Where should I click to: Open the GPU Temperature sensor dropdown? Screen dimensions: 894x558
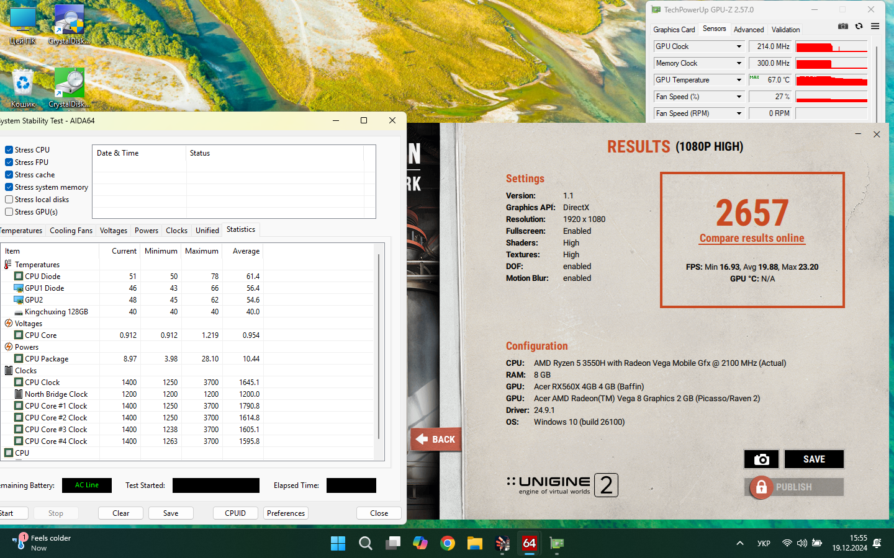click(739, 80)
